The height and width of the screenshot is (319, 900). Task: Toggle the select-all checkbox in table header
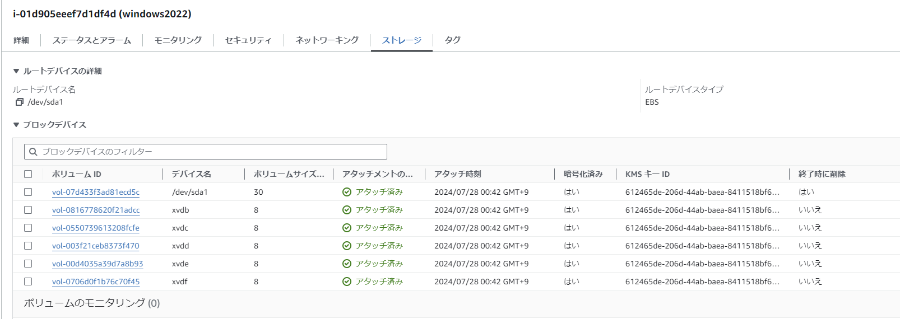[x=28, y=174]
